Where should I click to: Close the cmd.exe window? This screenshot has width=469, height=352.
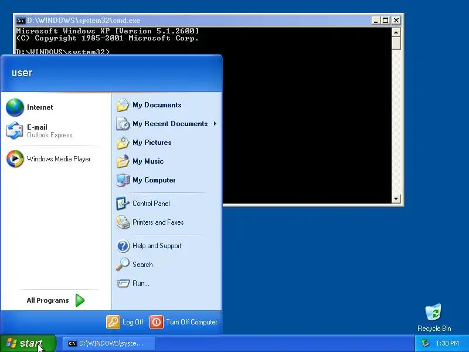pos(396,21)
